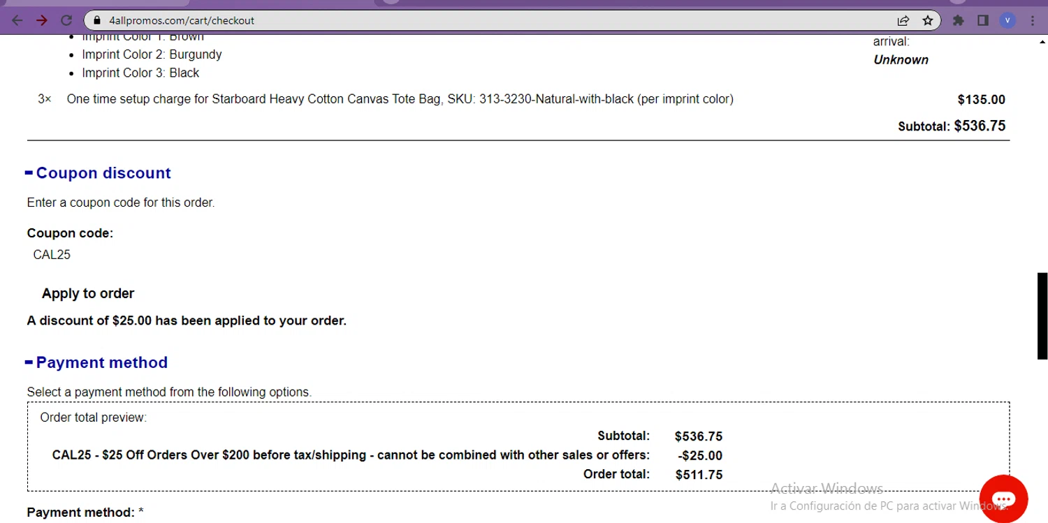This screenshot has width=1048, height=523.
Task: Collapse the Coupon discount section
Action: (29, 173)
